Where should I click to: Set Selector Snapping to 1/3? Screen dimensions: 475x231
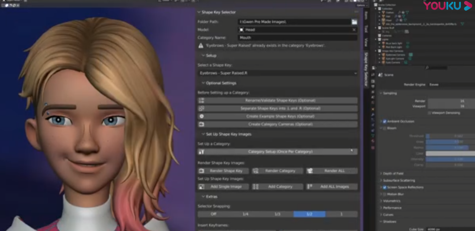pyautogui.click(x=277, y=214)
